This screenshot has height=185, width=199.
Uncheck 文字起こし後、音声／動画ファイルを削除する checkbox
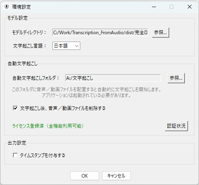15,108
